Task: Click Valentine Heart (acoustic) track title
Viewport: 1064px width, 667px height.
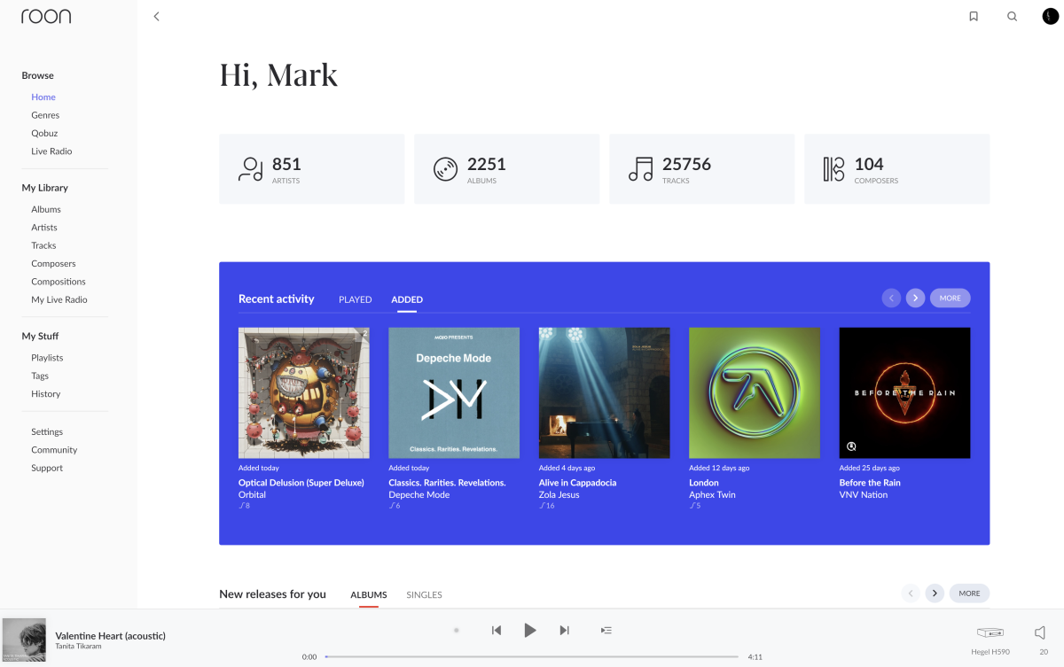Action: click(x=110, y=635)
